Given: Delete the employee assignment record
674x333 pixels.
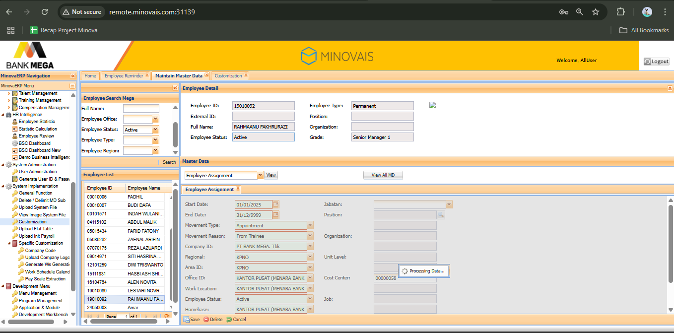Looking at the screenshot, I should [213, 320].
